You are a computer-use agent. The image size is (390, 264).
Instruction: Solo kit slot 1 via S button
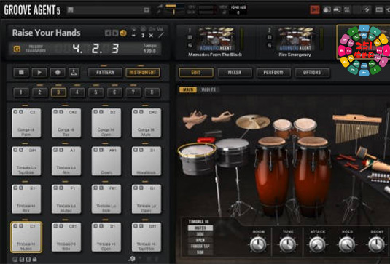(190, 45)
